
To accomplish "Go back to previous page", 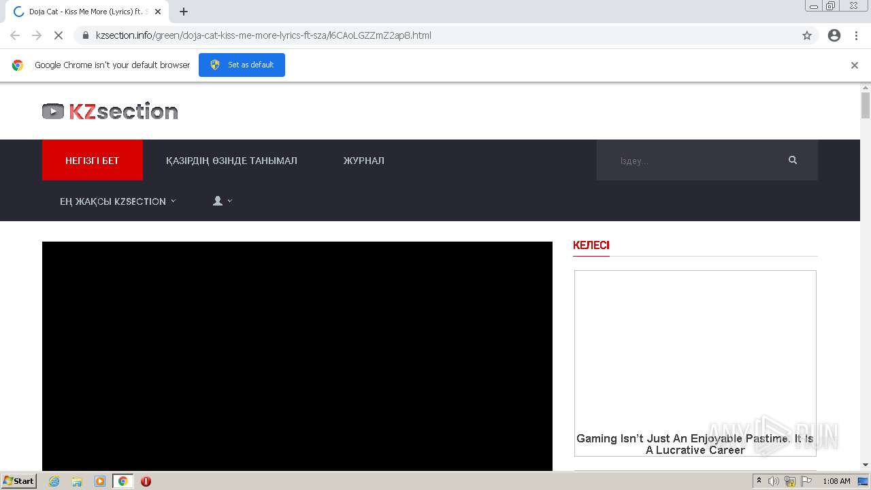I will pos(15,35).
